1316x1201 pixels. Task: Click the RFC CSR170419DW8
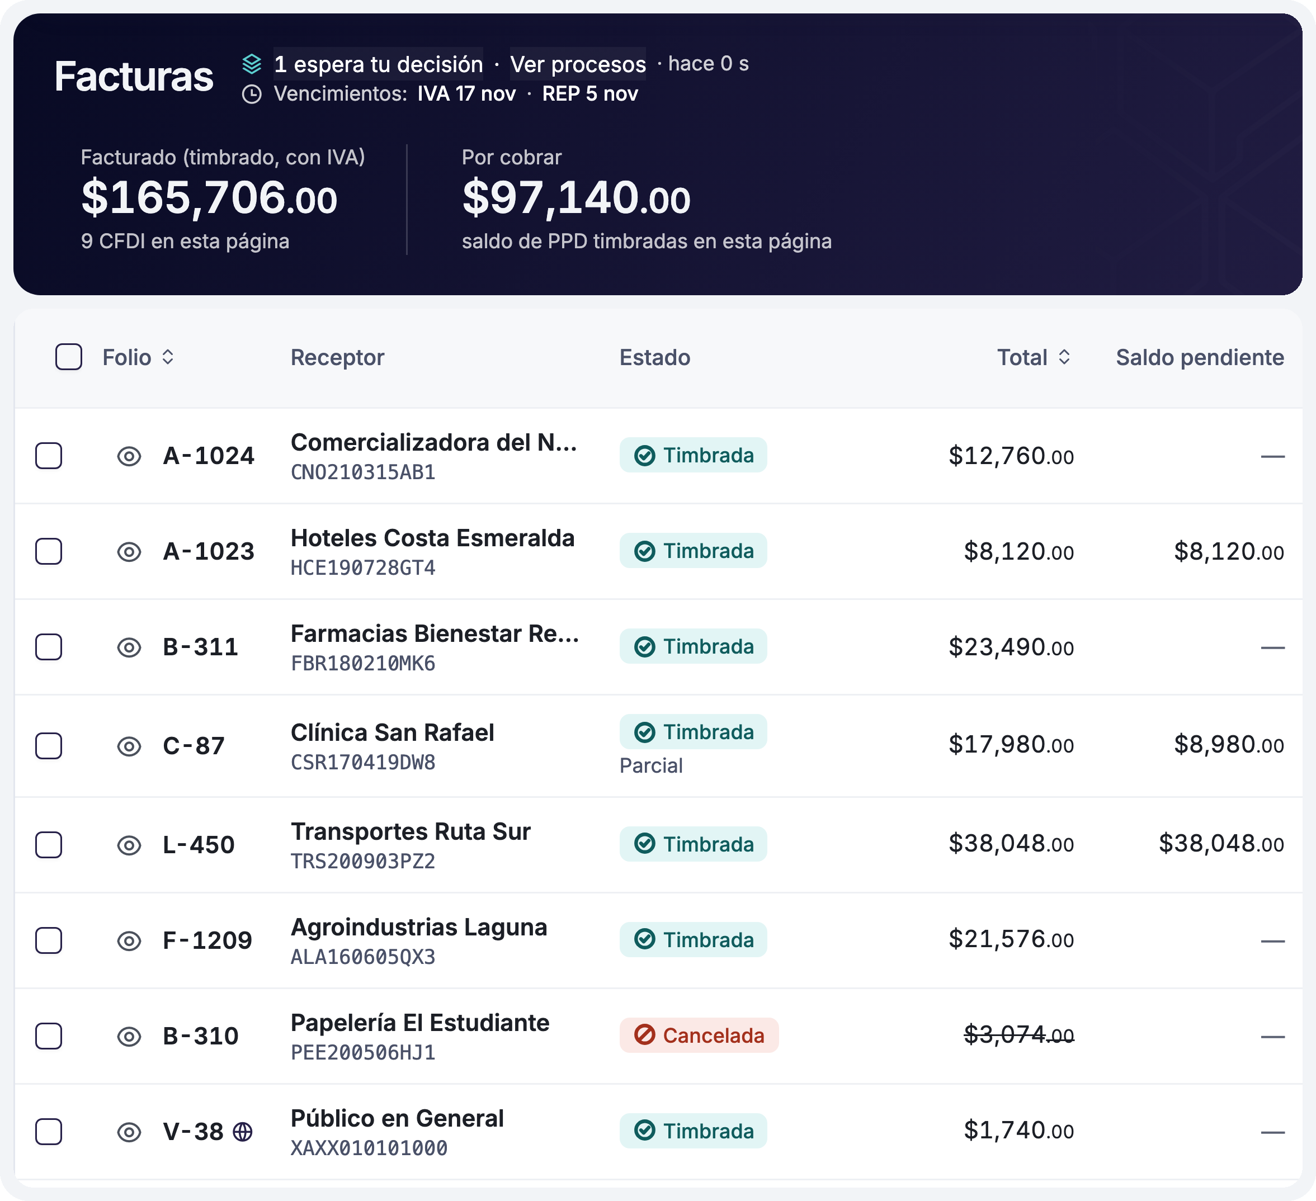[363, 763]
